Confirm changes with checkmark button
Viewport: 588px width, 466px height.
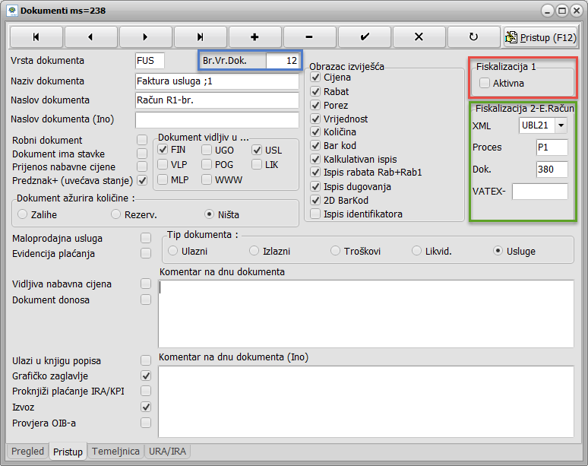(364, 36)
